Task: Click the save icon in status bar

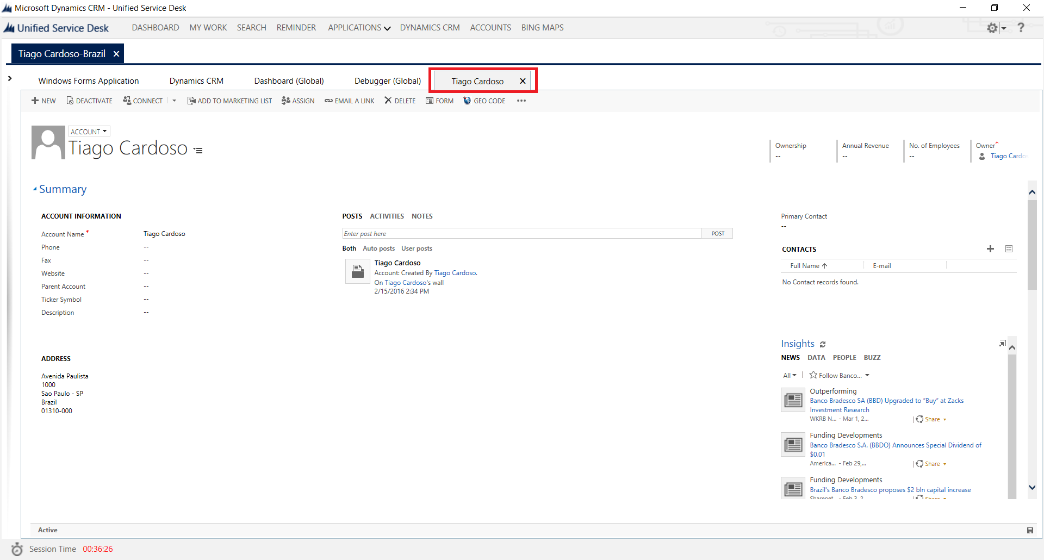Action: pyautogui.click(x=1030, y=530)
